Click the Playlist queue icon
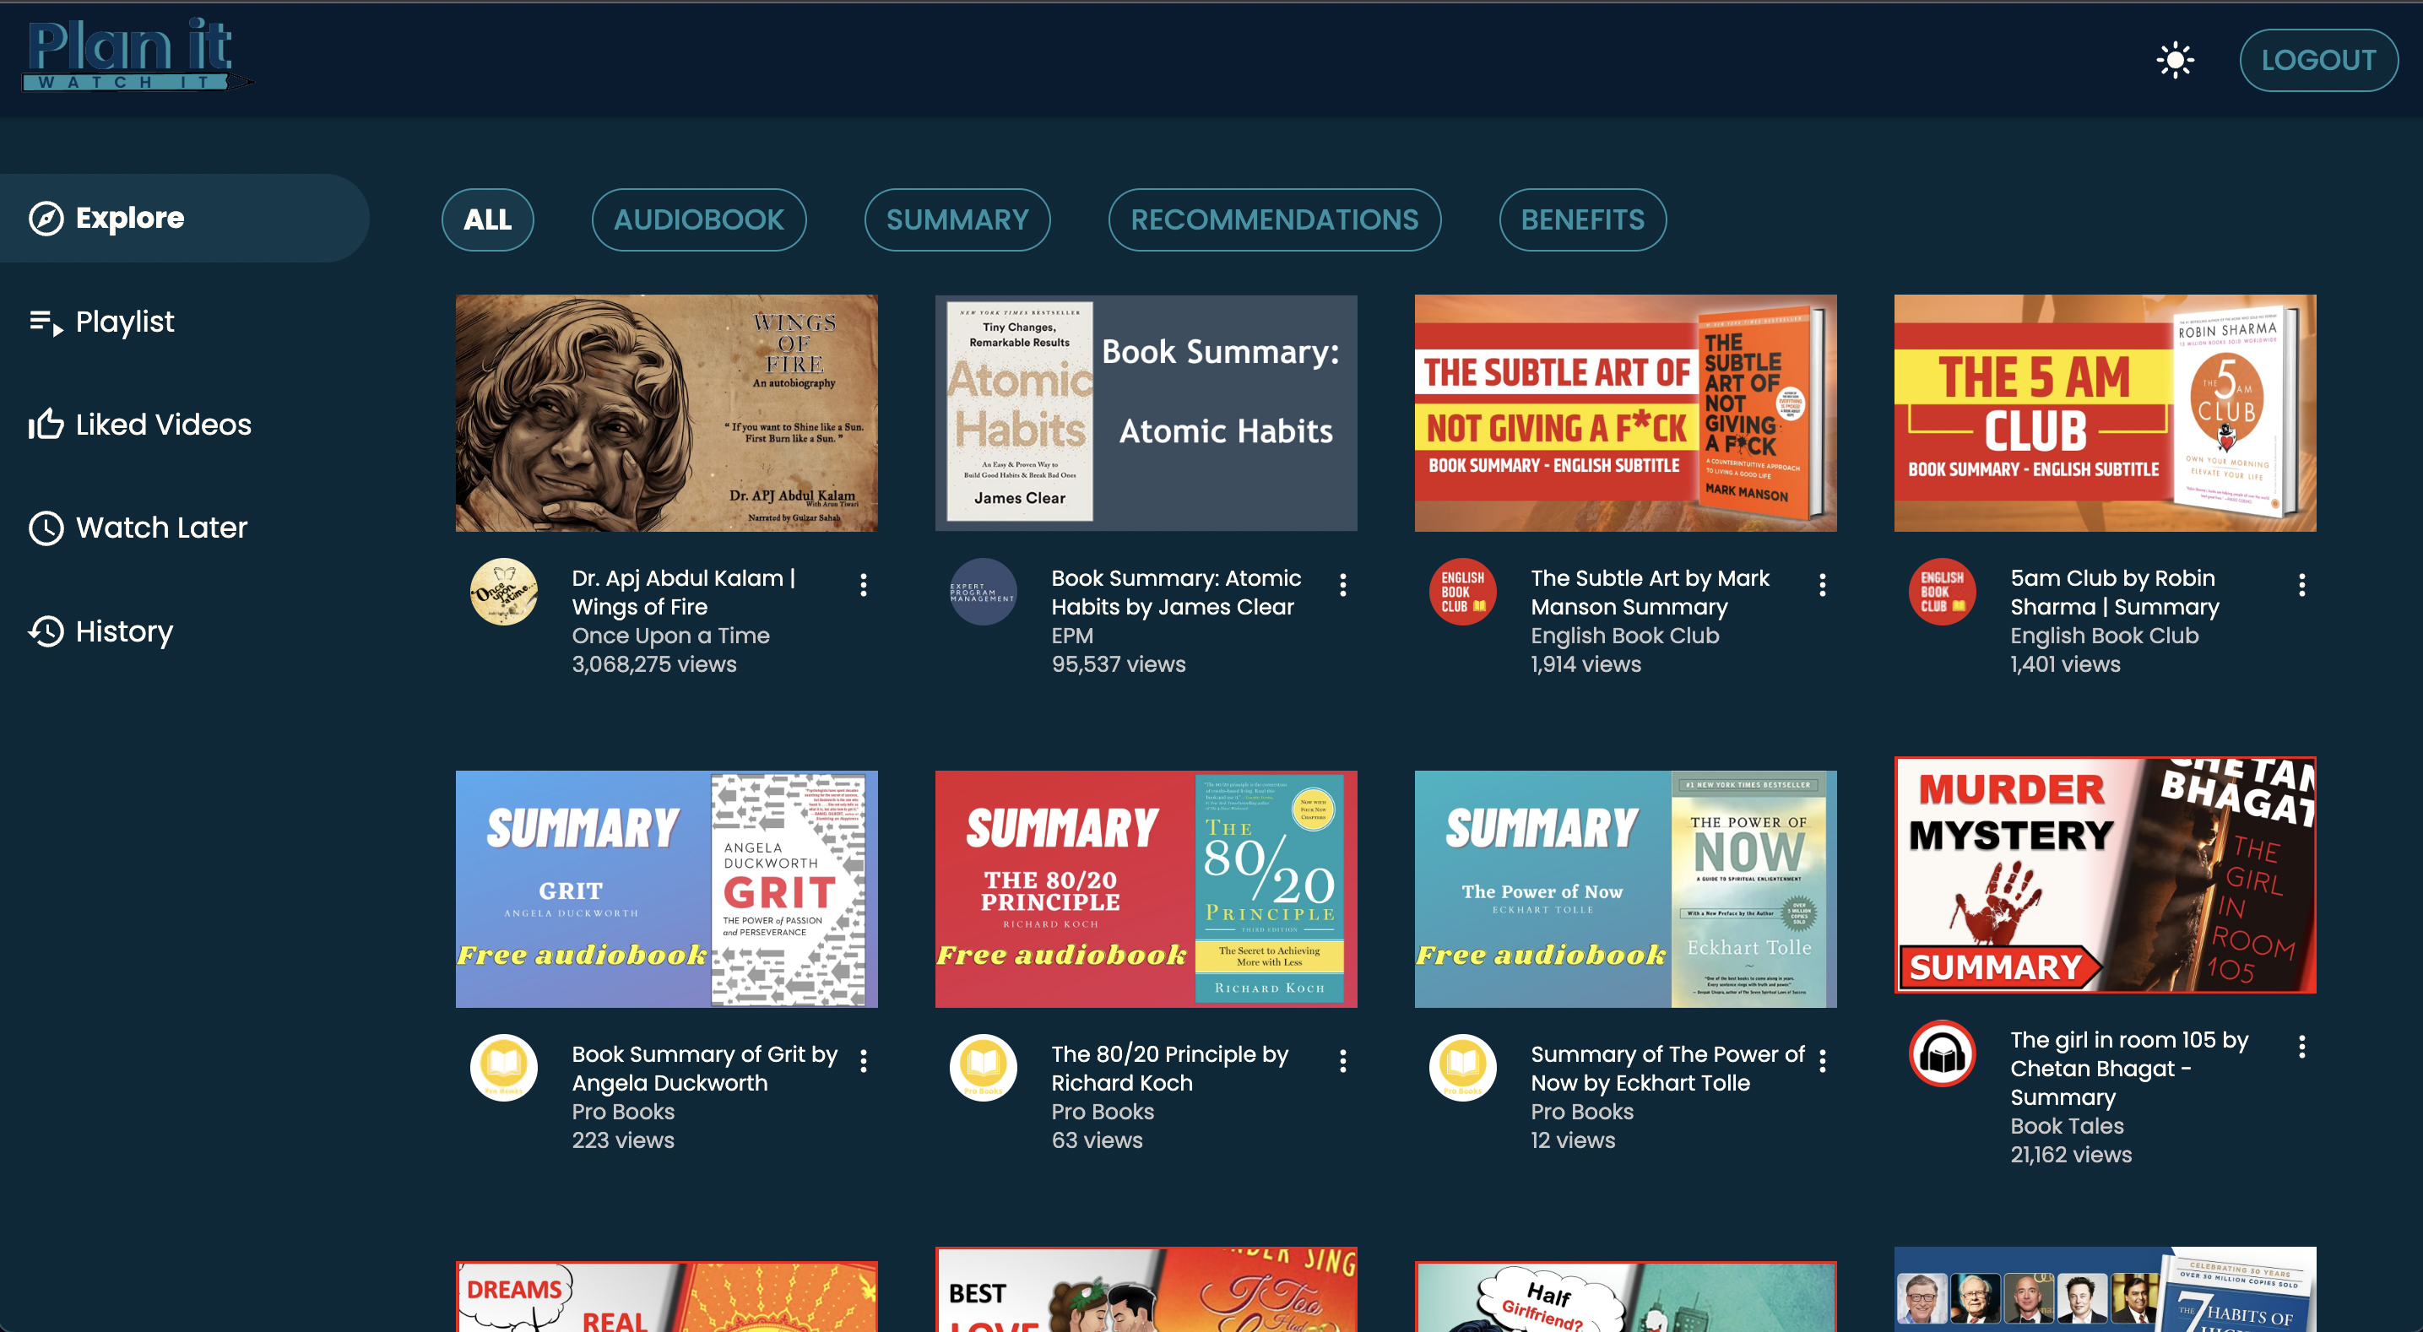The width and height of the screenshot is (2423, 1332). coord(46,322)
